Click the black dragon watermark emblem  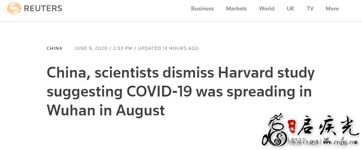(275, 130)
